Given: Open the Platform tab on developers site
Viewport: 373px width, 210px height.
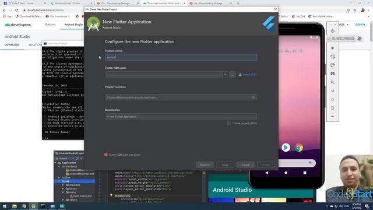Looking at the screenshot, I should 50,24.
